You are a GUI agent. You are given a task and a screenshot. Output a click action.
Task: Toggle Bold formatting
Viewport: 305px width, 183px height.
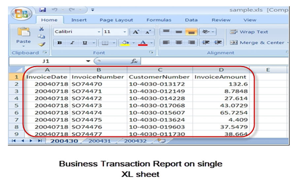pos(60,43)
